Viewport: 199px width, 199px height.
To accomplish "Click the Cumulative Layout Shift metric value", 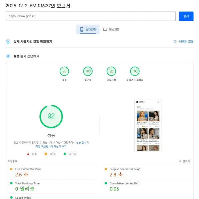I will coord(114,189).
